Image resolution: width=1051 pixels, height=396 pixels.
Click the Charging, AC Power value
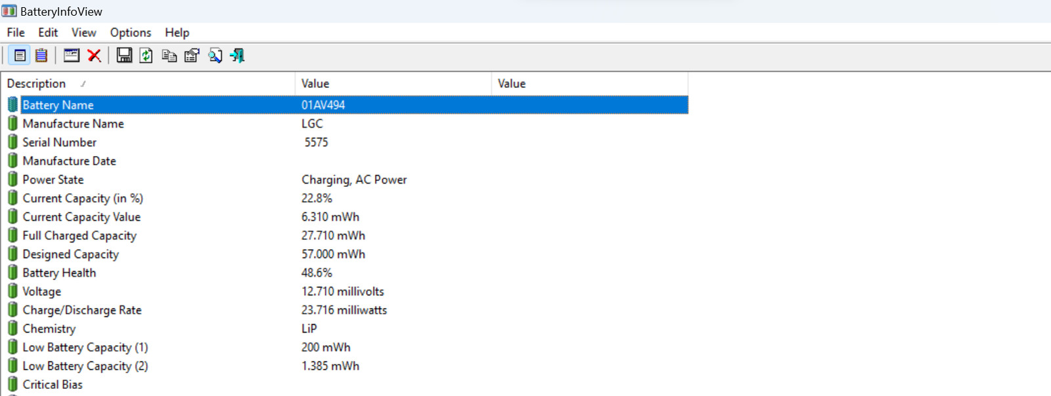(354, 180)
